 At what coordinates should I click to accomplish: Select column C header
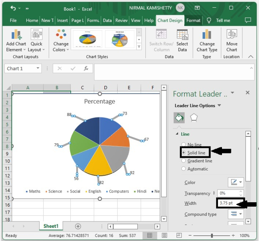[82, 88]
